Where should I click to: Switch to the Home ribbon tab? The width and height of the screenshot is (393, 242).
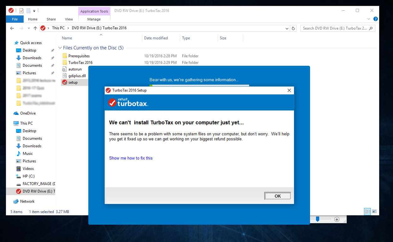pyautogui.click(x=33, y=19)
